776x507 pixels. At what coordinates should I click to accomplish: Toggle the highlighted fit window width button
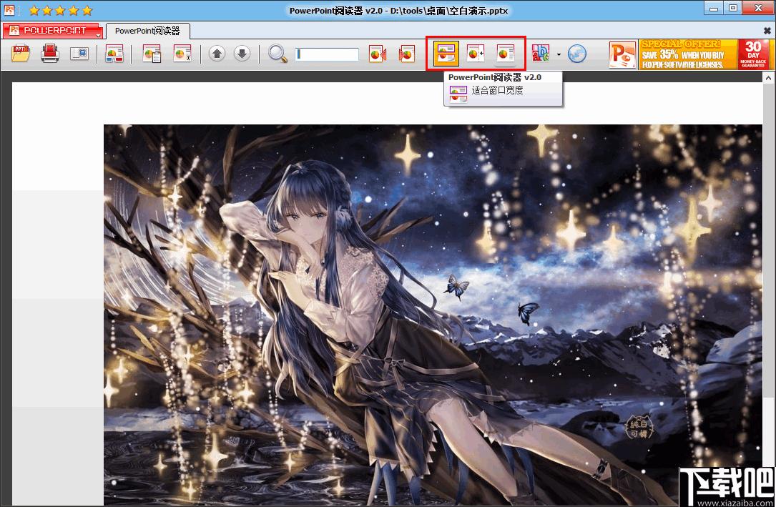pyautogui.click(x=446, y=54)
